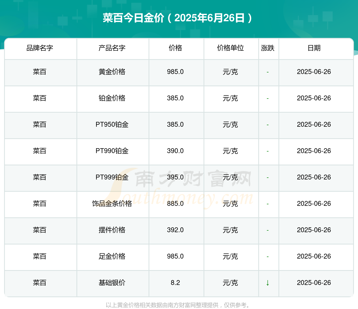Viewport: 358px width, 309px height.
Task: Click the 元/克 unit in 足金价格 row
Action: pos(230,256)
